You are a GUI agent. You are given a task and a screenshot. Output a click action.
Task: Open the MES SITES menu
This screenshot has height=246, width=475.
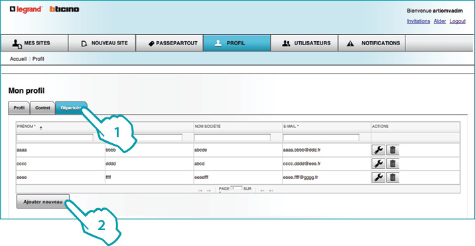click(34, 43)
